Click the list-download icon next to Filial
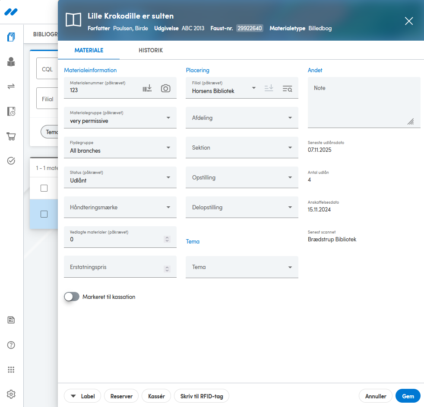424x407 pixels. pyautogui.click(x=269, y=88)
